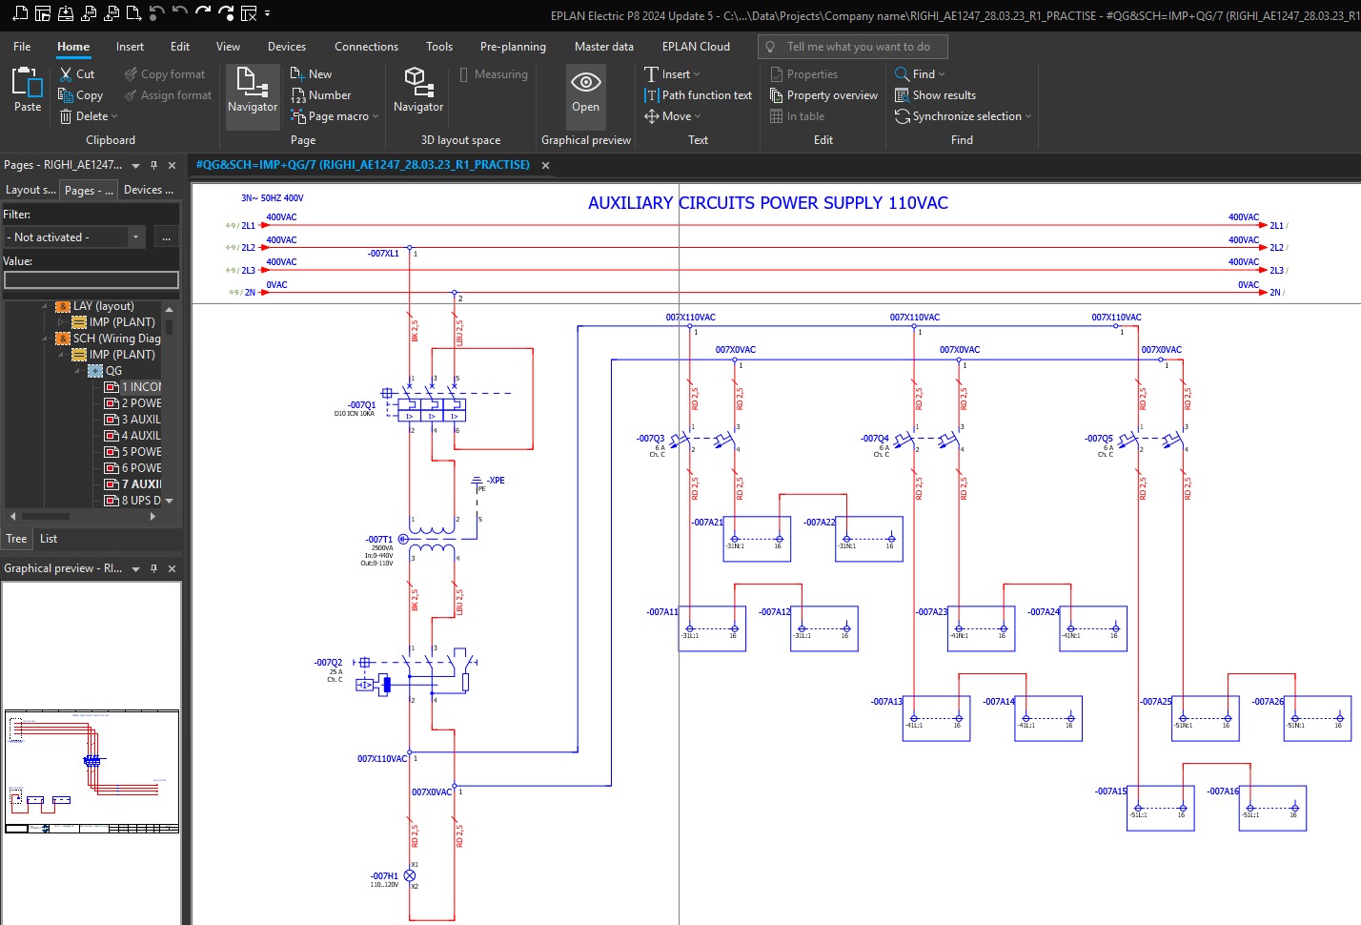Screen dimensions: 1361x925
Task: Click the redo arrow in quick access toolbar
Action: click(x=203, y=13)
